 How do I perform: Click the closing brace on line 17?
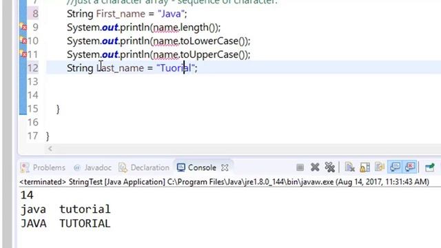(48, 136)
